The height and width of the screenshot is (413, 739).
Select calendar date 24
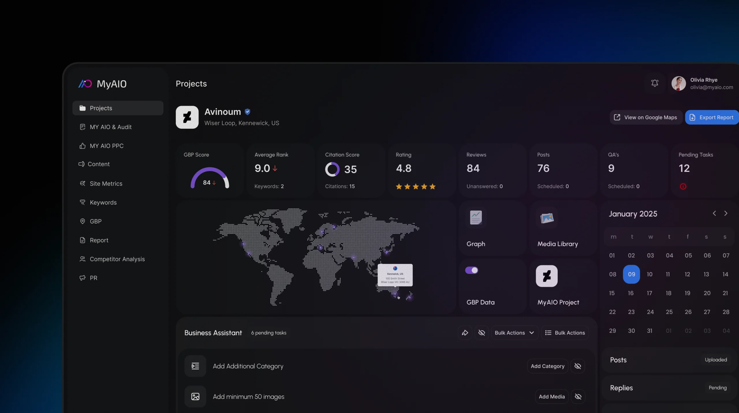click(x=650, y=312)
